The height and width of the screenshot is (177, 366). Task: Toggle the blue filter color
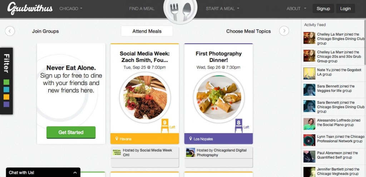6,89
